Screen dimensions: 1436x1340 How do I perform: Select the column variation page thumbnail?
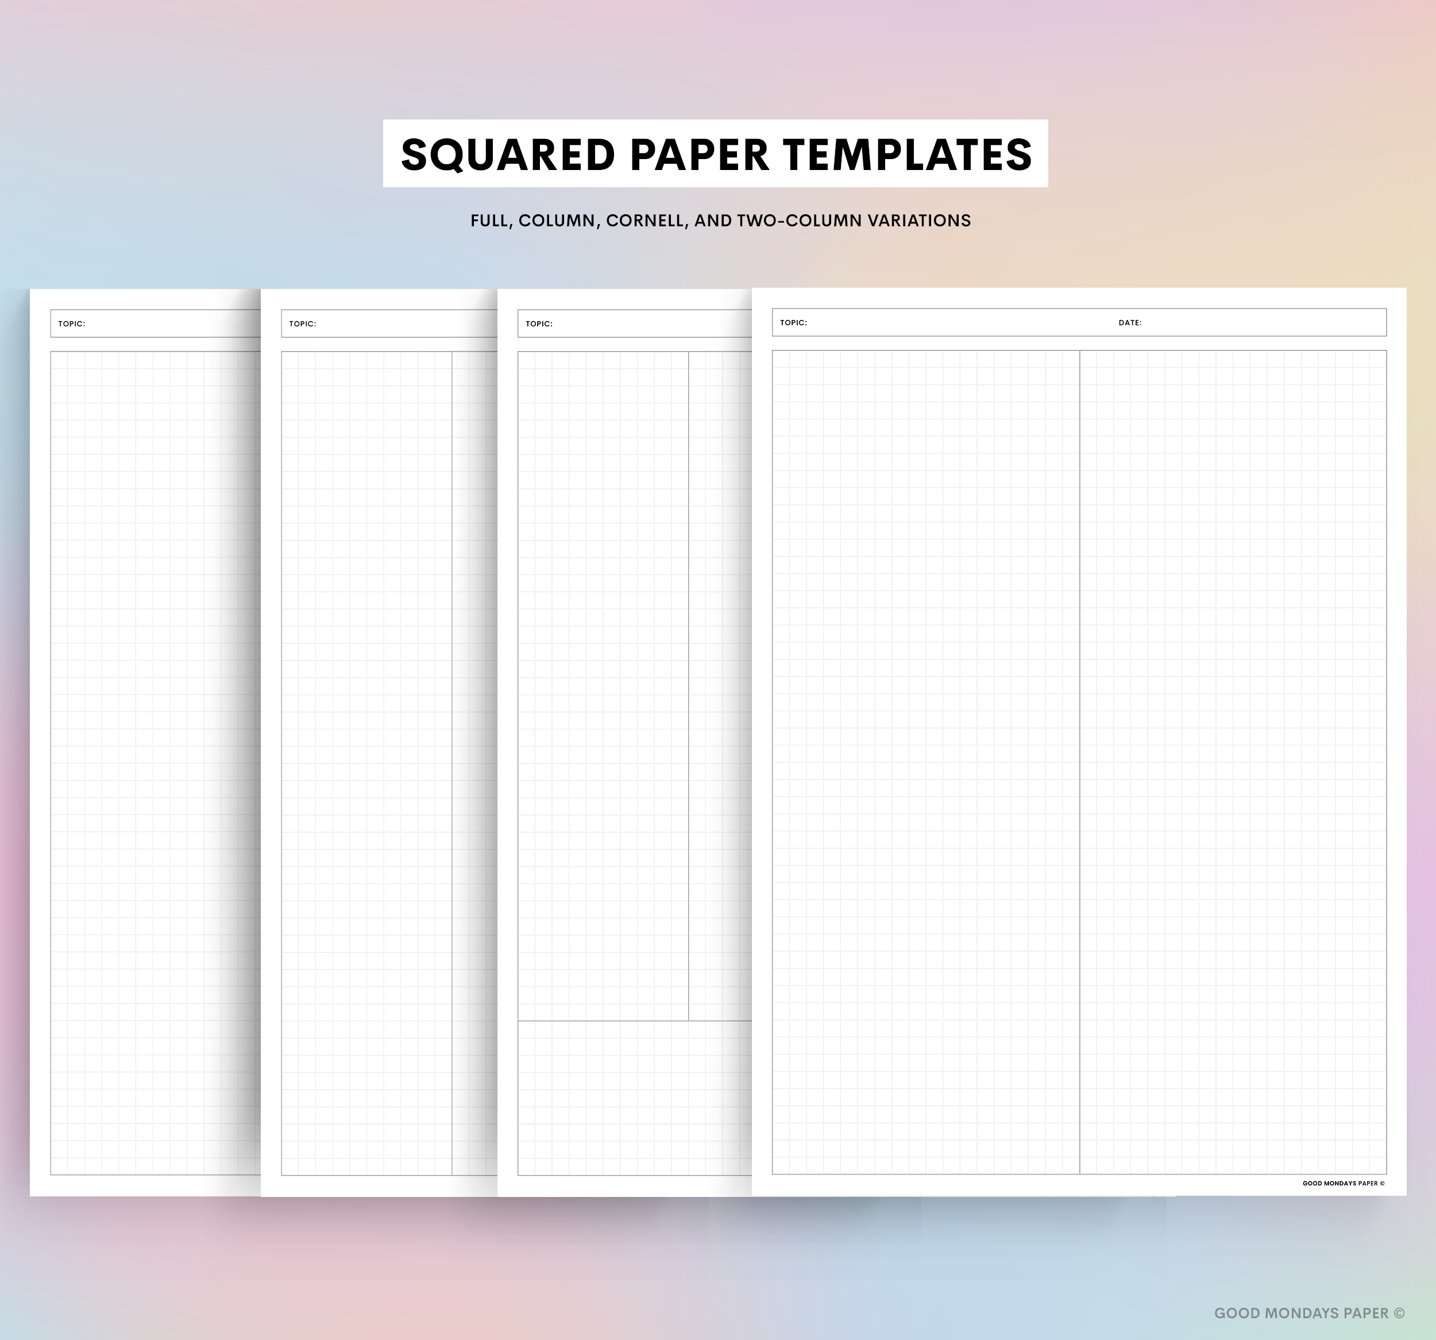[379, 743]
